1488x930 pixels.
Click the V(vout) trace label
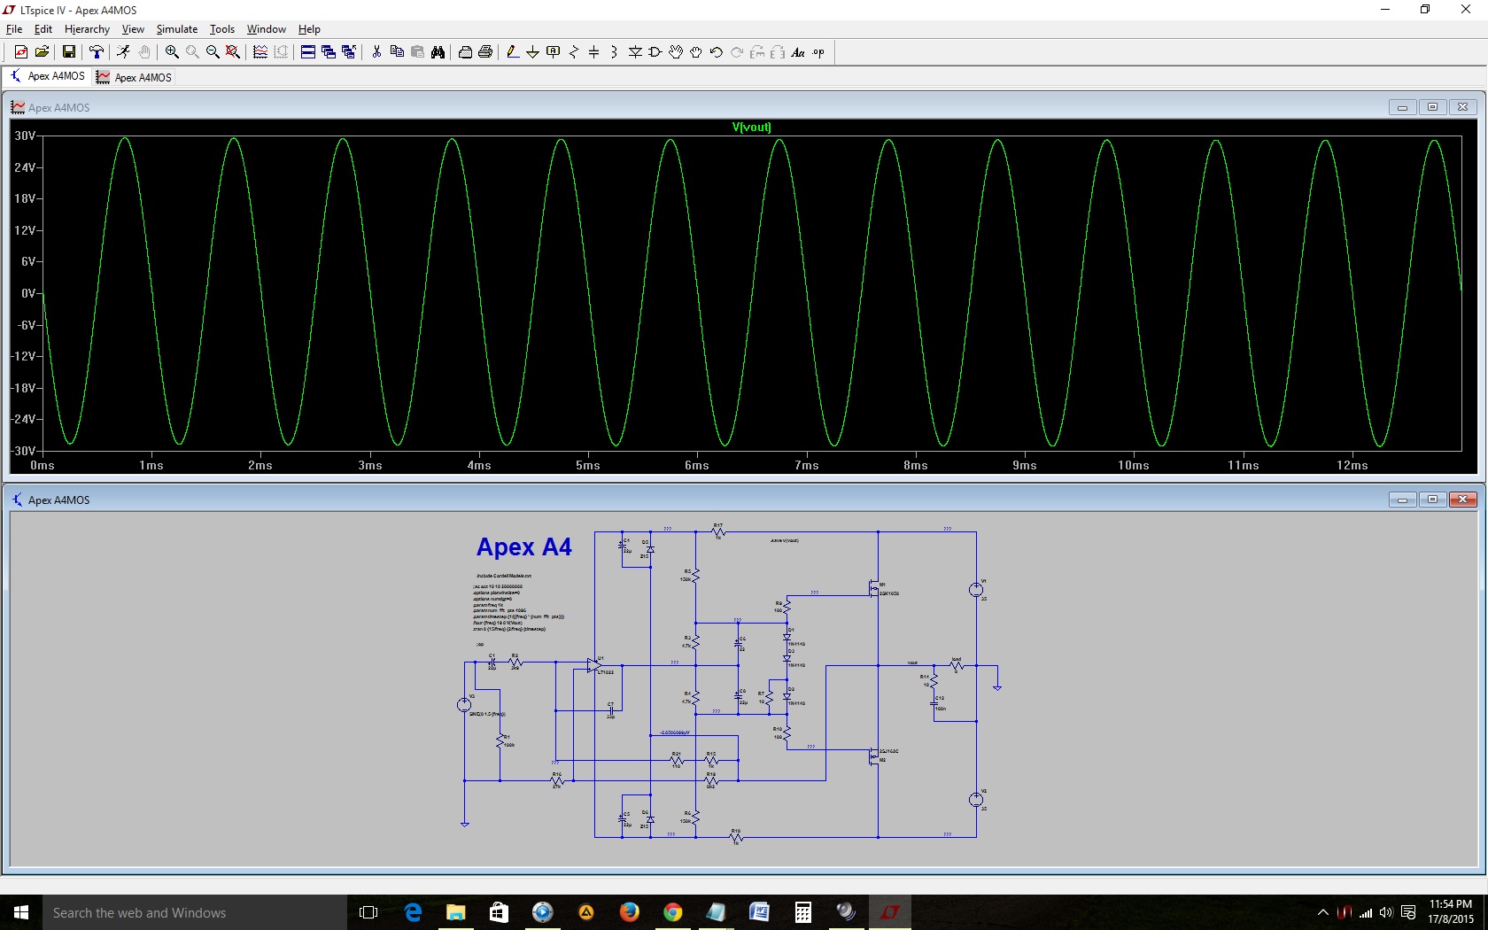click(x=751, y=128)
